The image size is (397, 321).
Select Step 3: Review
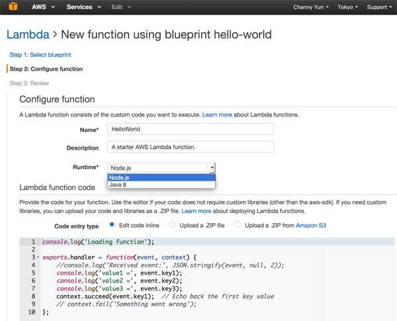(29, 83)
